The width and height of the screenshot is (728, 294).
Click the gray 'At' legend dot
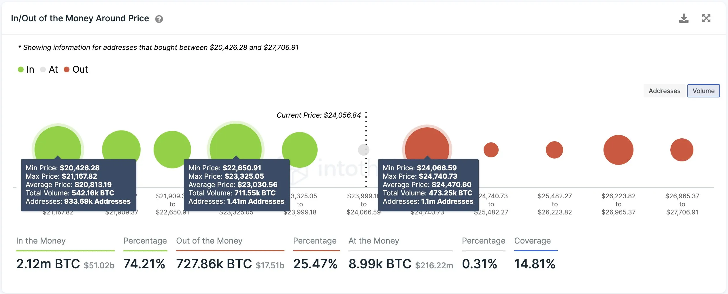(x=43, y=69)
